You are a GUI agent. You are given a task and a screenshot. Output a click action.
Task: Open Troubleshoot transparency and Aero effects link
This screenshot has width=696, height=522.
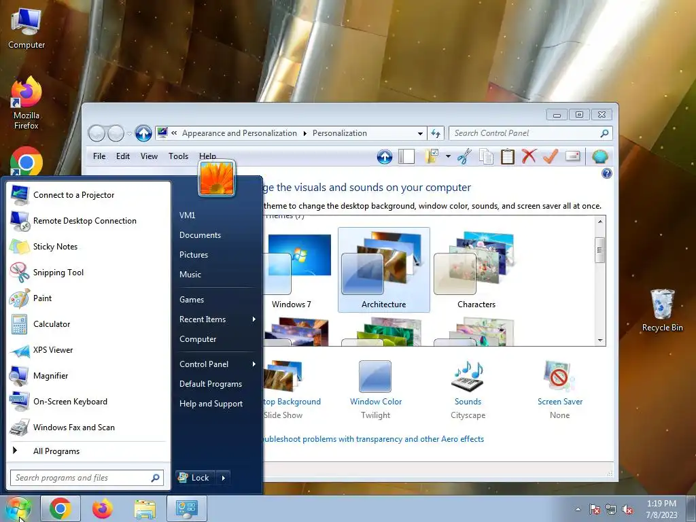pyautogui.click(x=373, y=439)
